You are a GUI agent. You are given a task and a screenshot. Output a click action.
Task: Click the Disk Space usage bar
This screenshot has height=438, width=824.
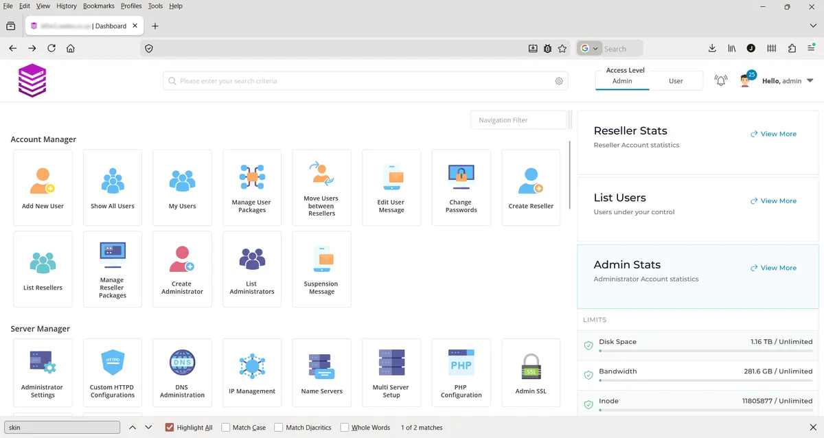pyautogui.click(x=706, y=351)
